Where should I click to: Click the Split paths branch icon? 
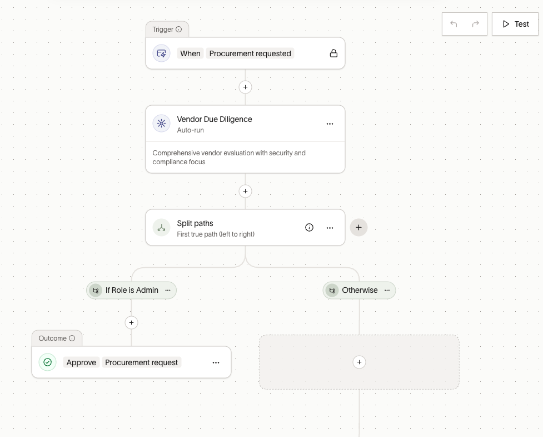161,228
